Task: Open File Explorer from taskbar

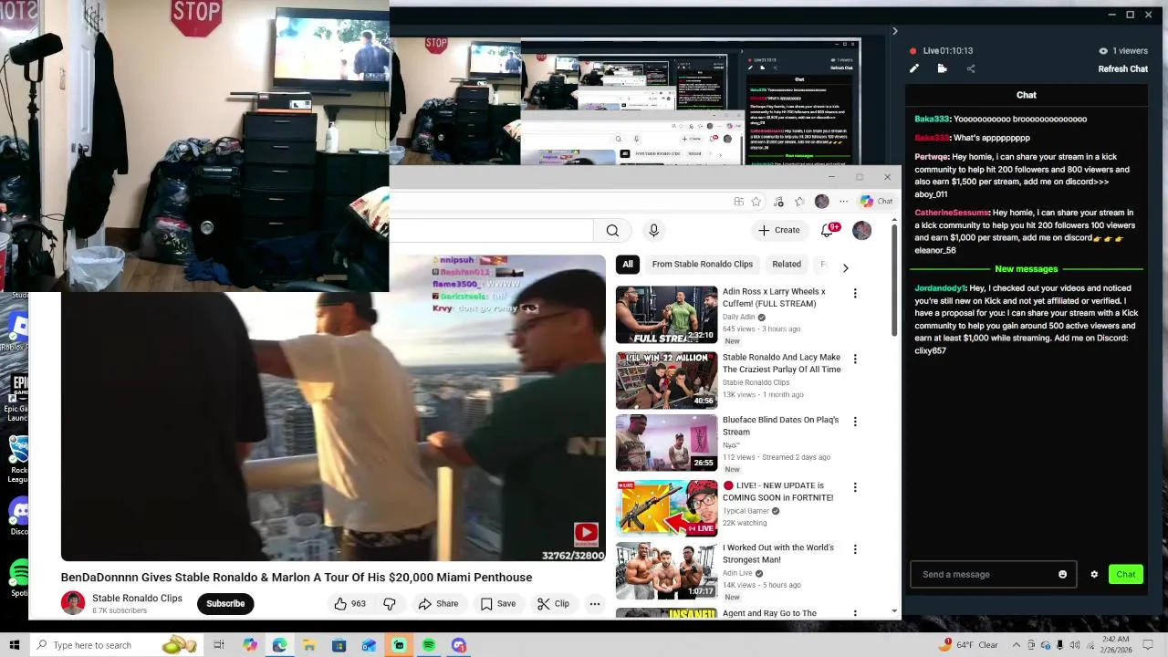Action: 309,645
